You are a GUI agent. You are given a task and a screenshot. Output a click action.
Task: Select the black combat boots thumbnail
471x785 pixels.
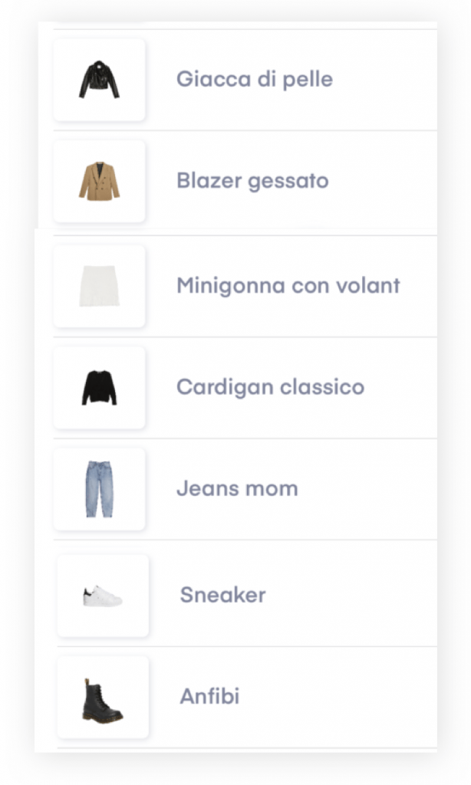click(103, 698)
